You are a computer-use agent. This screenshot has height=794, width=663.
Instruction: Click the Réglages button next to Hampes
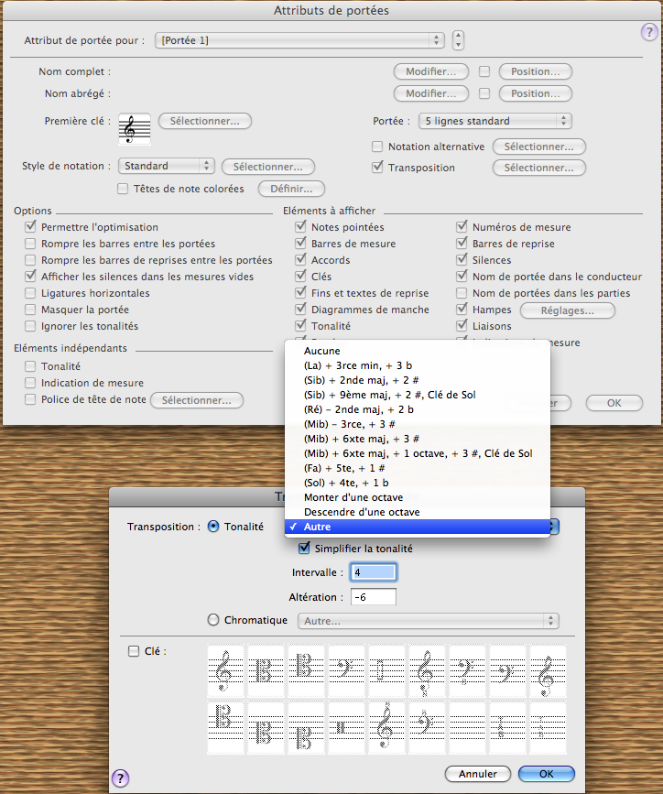(x=573, y=310)
